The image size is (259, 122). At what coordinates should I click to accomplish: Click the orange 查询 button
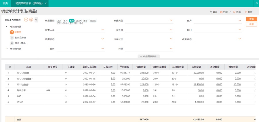(252, 19)
